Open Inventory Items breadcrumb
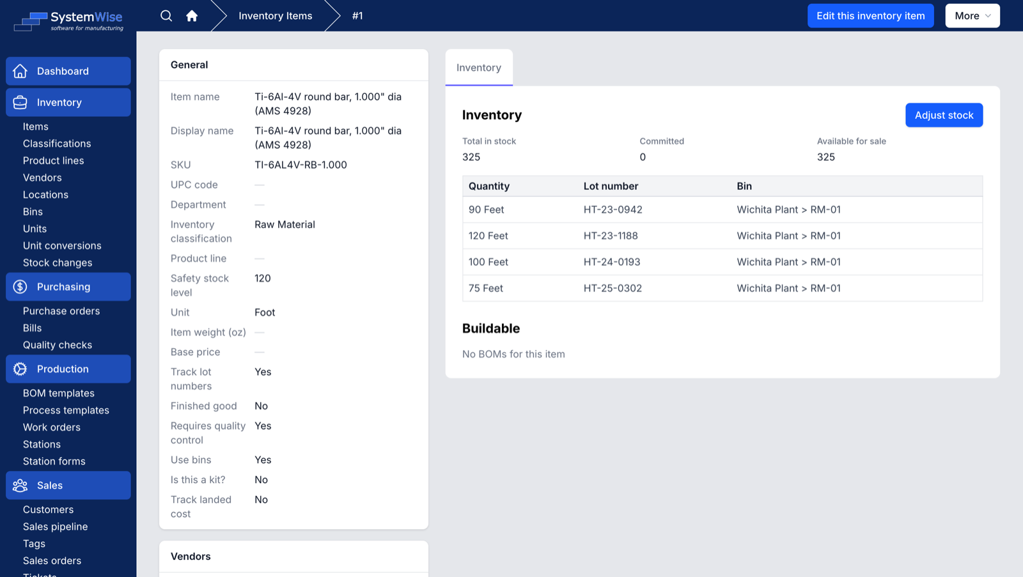 (x=276, y=16)
